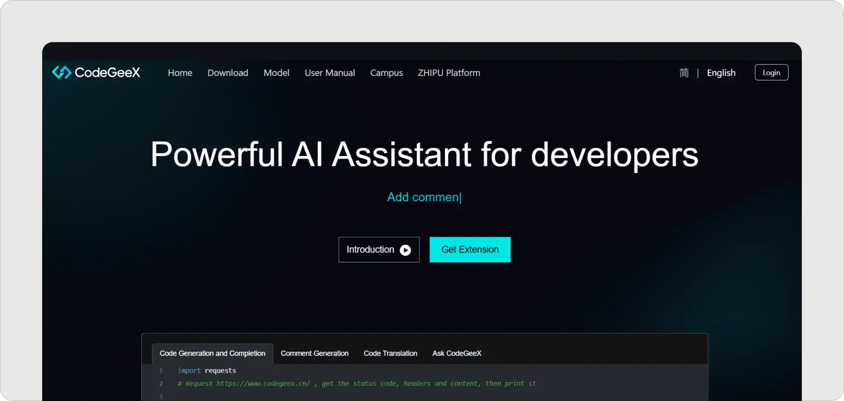Screen dimensions: 844x401
Task: Click the play icon in Introduction button
Action: point(405,250)
